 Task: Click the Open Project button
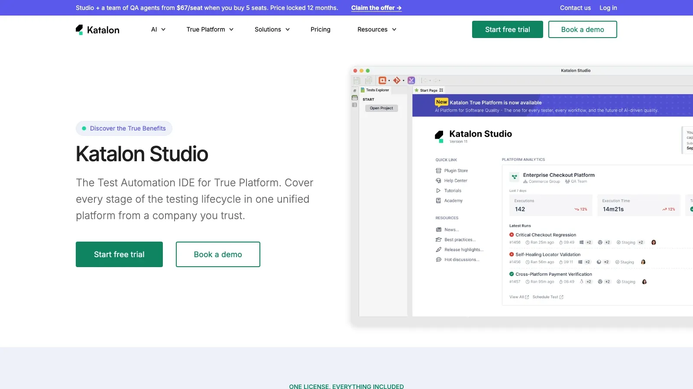pos(382,108)
